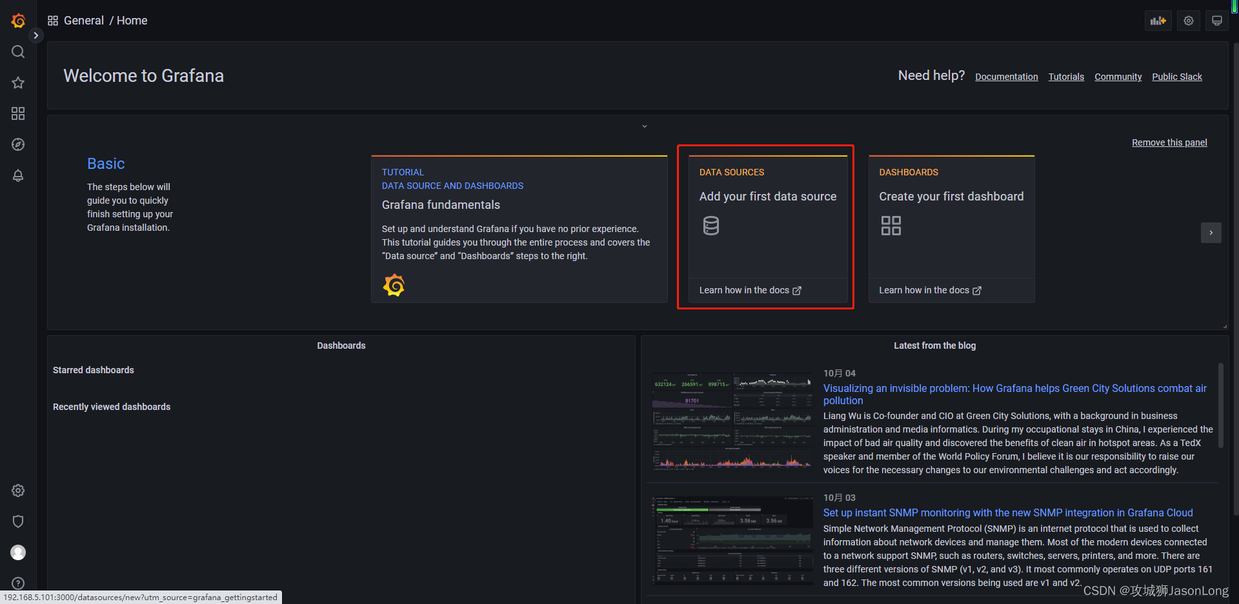The height and width of the screenshot is (604, 1239).
Task: Open the Public Slack link
Action: (x=1177, y=77)
